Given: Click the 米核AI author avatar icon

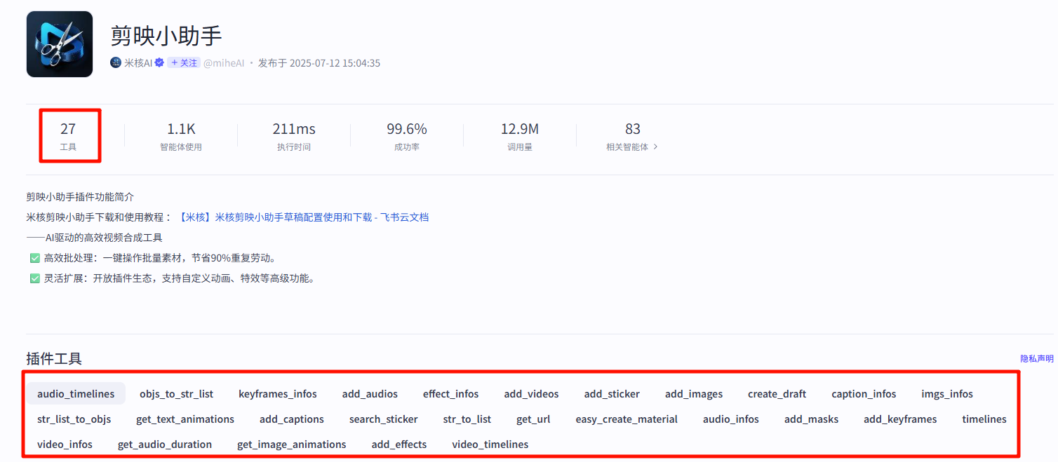Looking at the screenshot, I should tap(116, 63).
